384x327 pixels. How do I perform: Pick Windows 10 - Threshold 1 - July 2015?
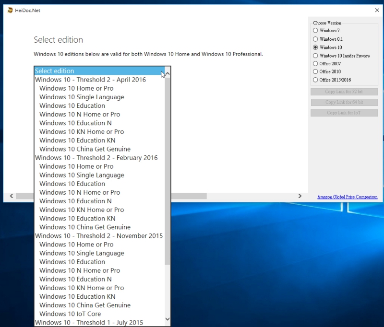coord(89,323)
